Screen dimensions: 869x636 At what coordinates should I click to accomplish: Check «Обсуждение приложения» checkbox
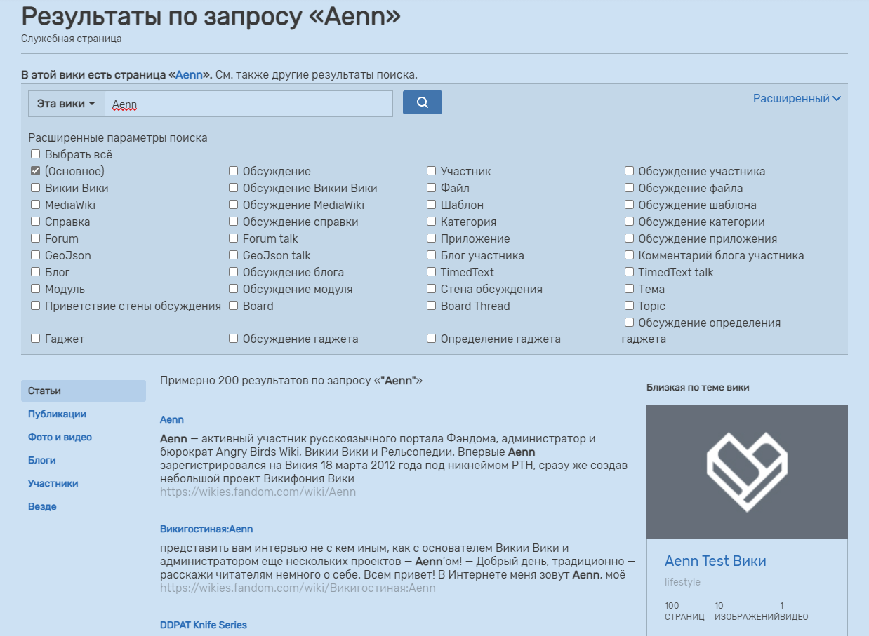click(629, 238)
